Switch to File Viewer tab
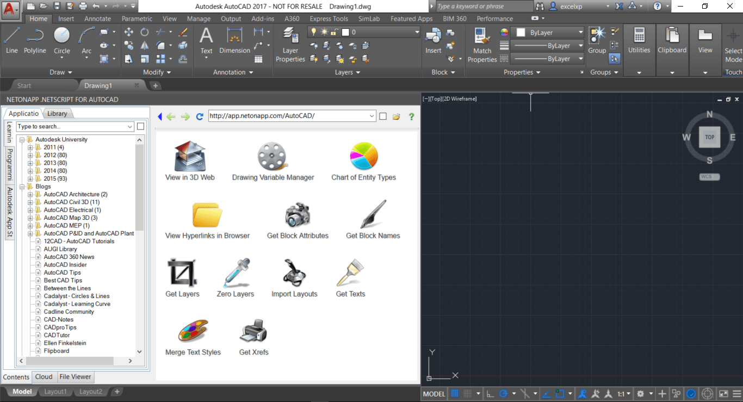The height and width of the screenshot is (402, 743). click(x=76, y=376)
